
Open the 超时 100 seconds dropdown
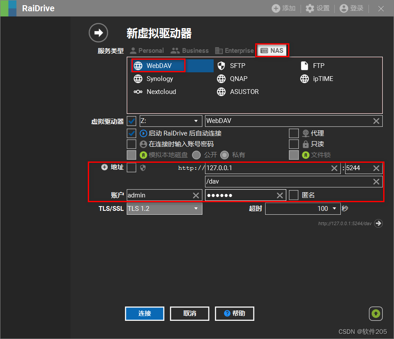pyautogui.click(x=303, y=209)
